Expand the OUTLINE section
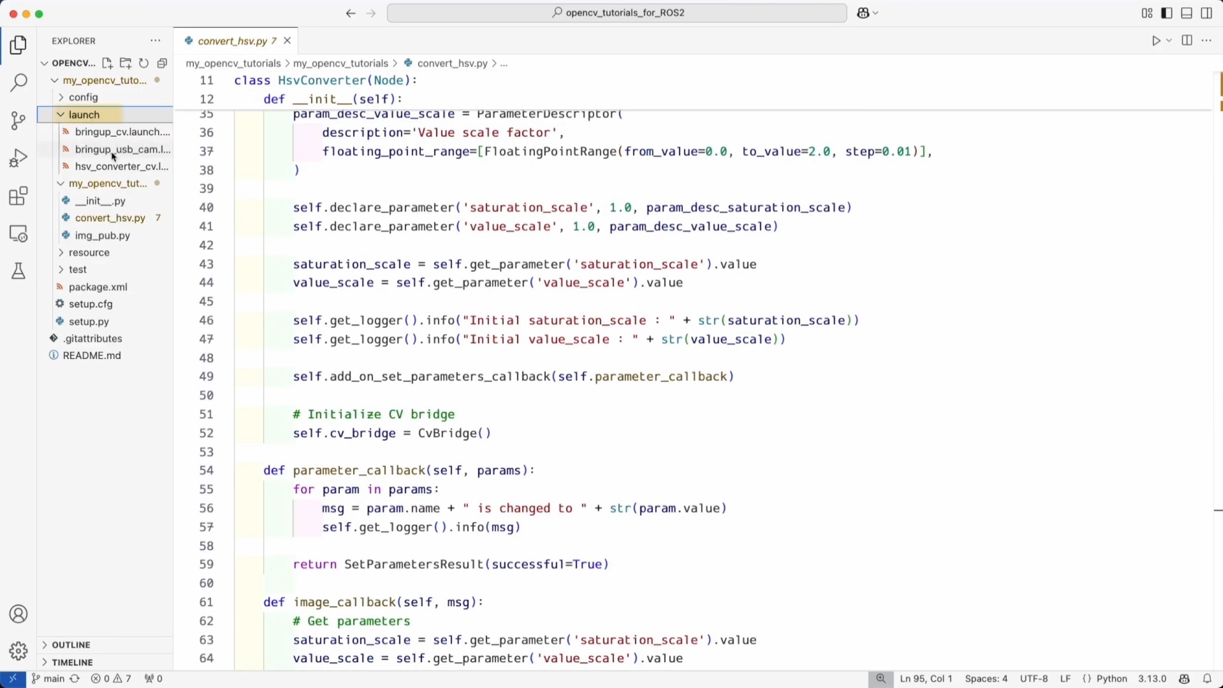Viewport: 1223px width, 688px height. pyautogui.click(x=71, y=644)
